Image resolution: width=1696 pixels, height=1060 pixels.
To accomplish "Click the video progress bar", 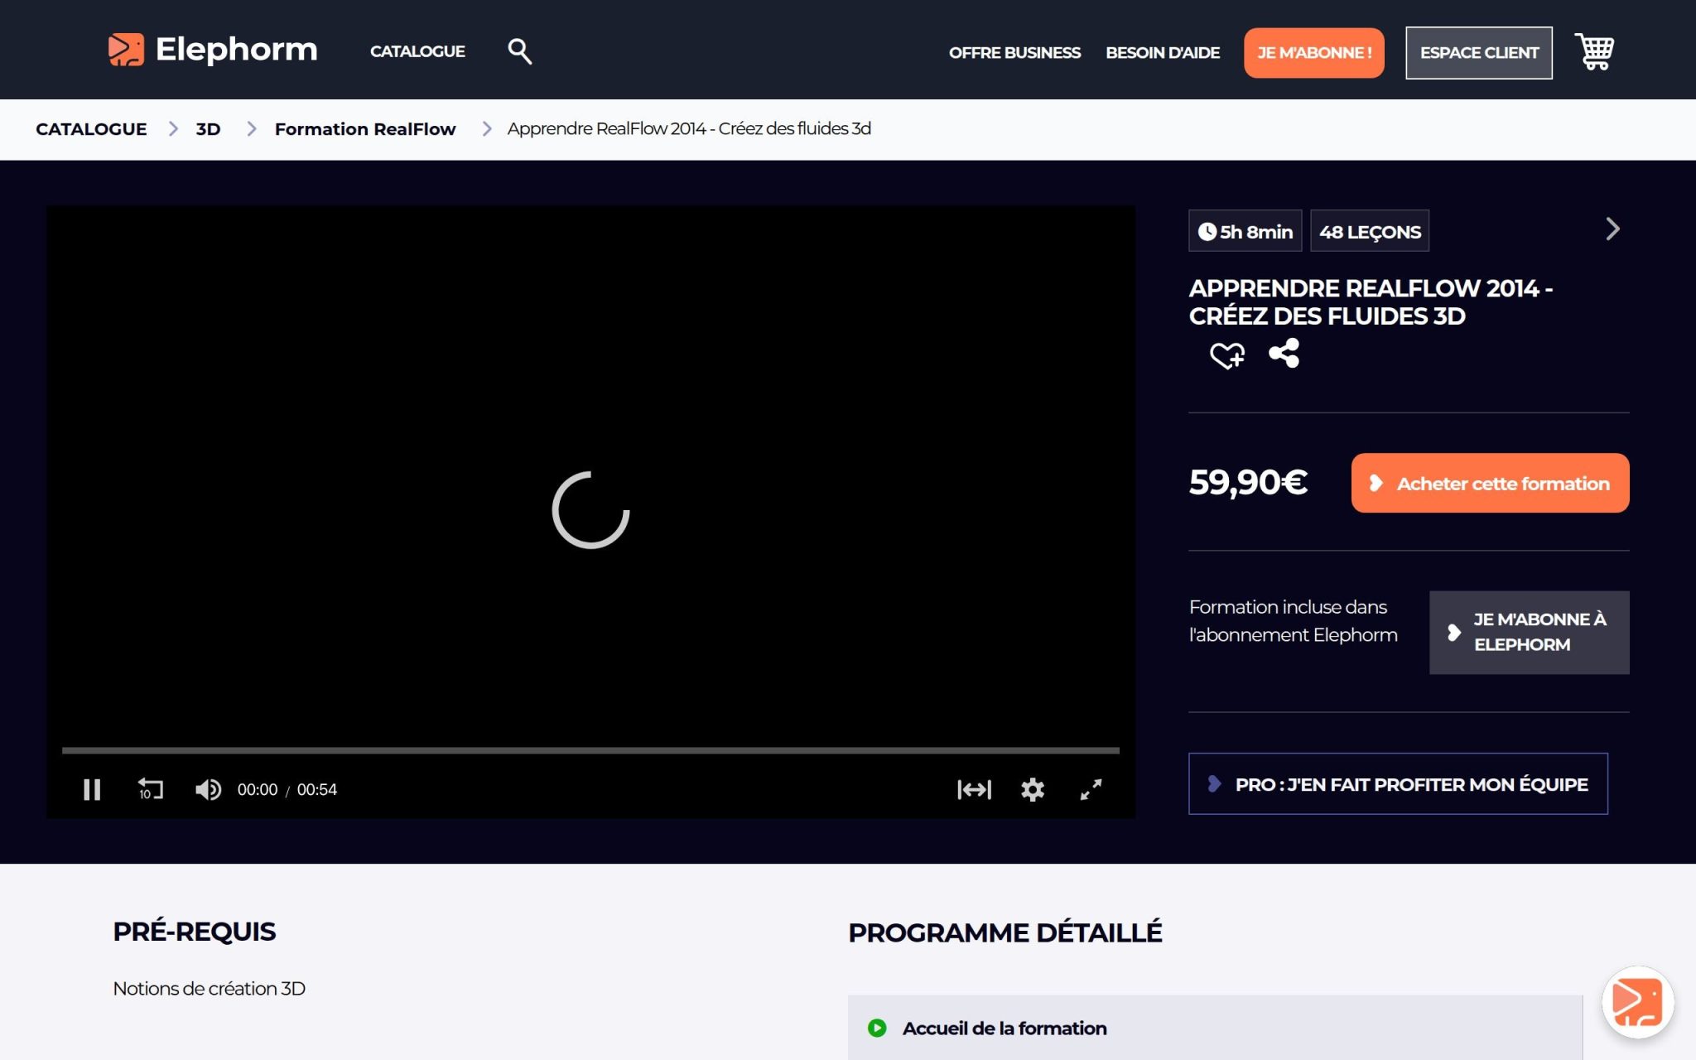I will pos(590,750).
